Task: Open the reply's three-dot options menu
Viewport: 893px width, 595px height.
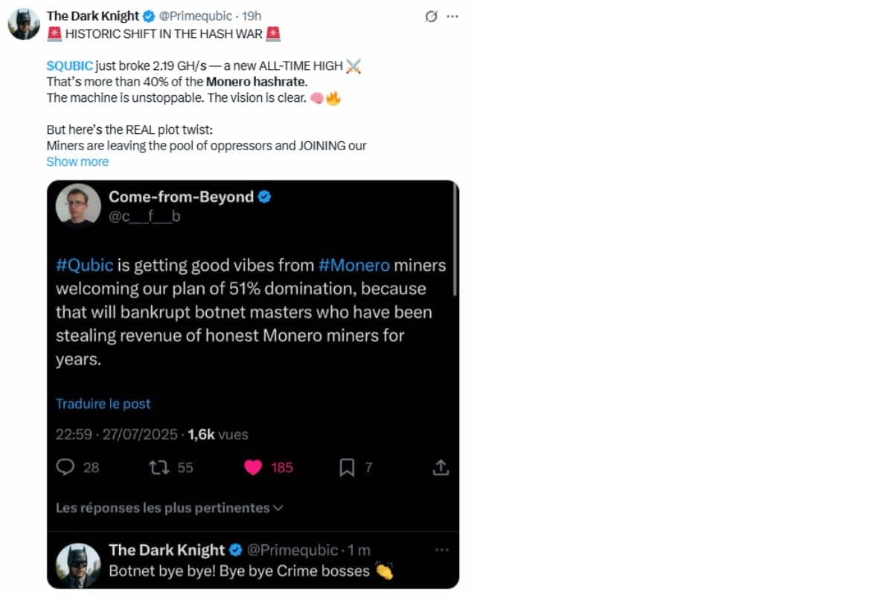Action: click(441, 550)
